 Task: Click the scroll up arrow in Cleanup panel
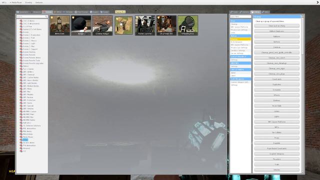point(302,16)
